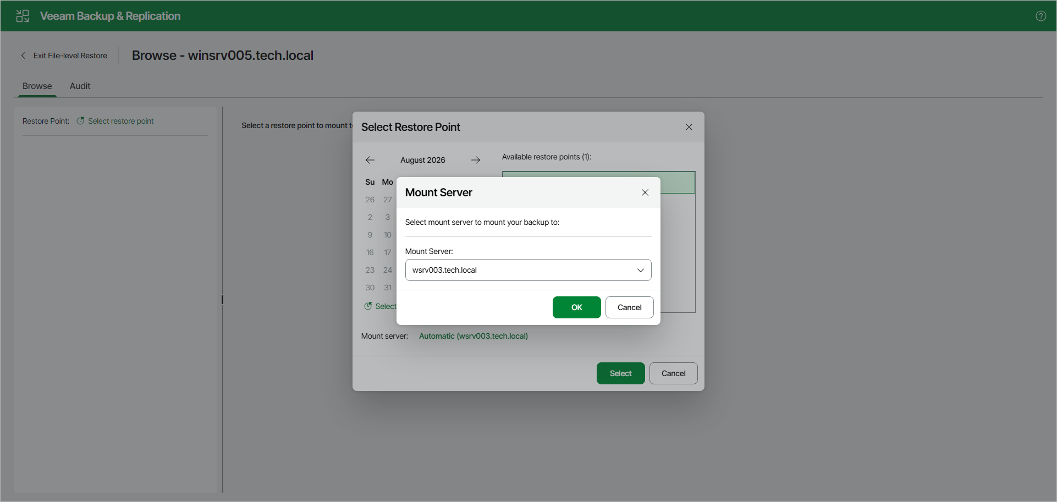Go to next month in calendar
The image size is (1057, 502).
[476, 160]
